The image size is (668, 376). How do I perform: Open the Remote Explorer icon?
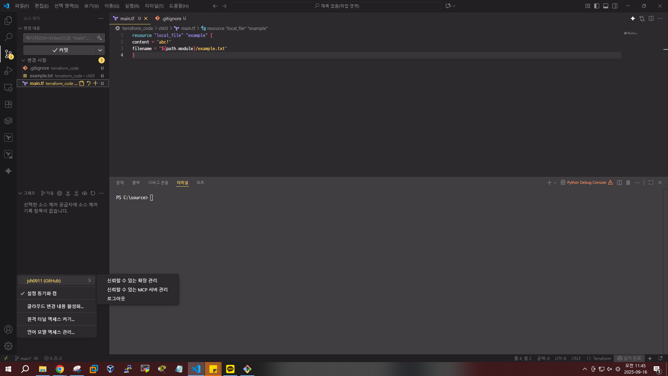tap(8, 88)
